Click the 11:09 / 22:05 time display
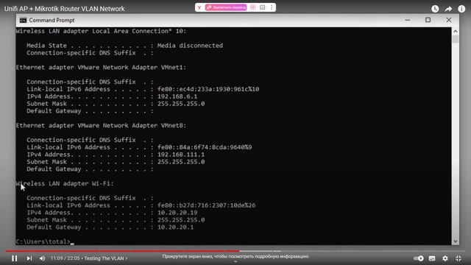The height and width of the screenshot is (265, 471). [65, 258]
